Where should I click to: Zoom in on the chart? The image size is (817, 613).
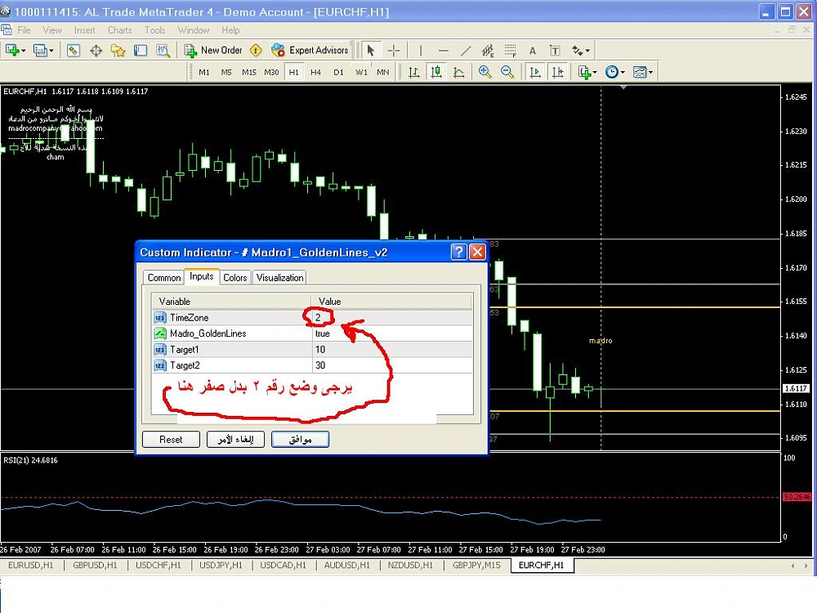tap(485, 72)
